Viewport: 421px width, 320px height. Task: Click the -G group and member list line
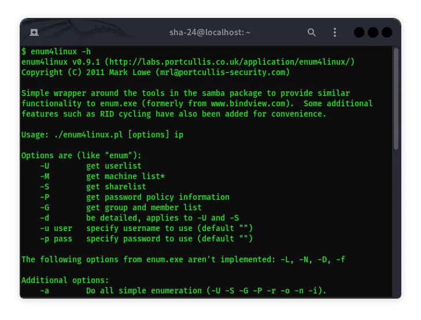121,207
